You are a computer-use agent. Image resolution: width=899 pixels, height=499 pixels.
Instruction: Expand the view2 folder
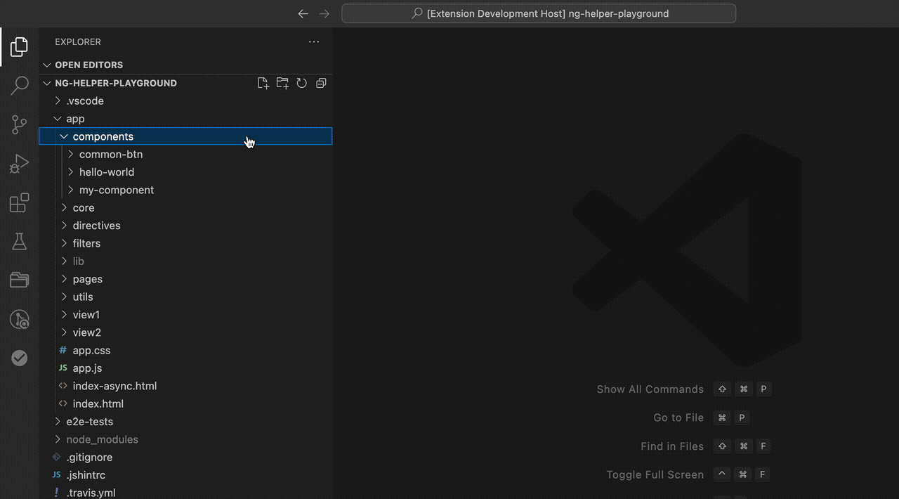pyautogui.click(x=185, y=332)
